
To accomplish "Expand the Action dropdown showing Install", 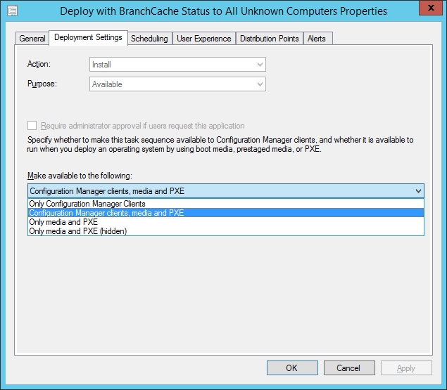I will (x=178, y=65).
